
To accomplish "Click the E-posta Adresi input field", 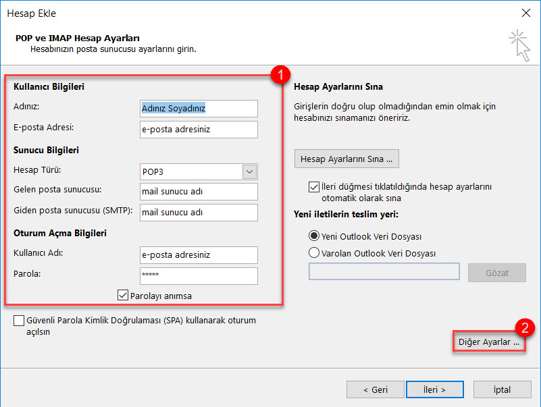I will coord(199,130).
